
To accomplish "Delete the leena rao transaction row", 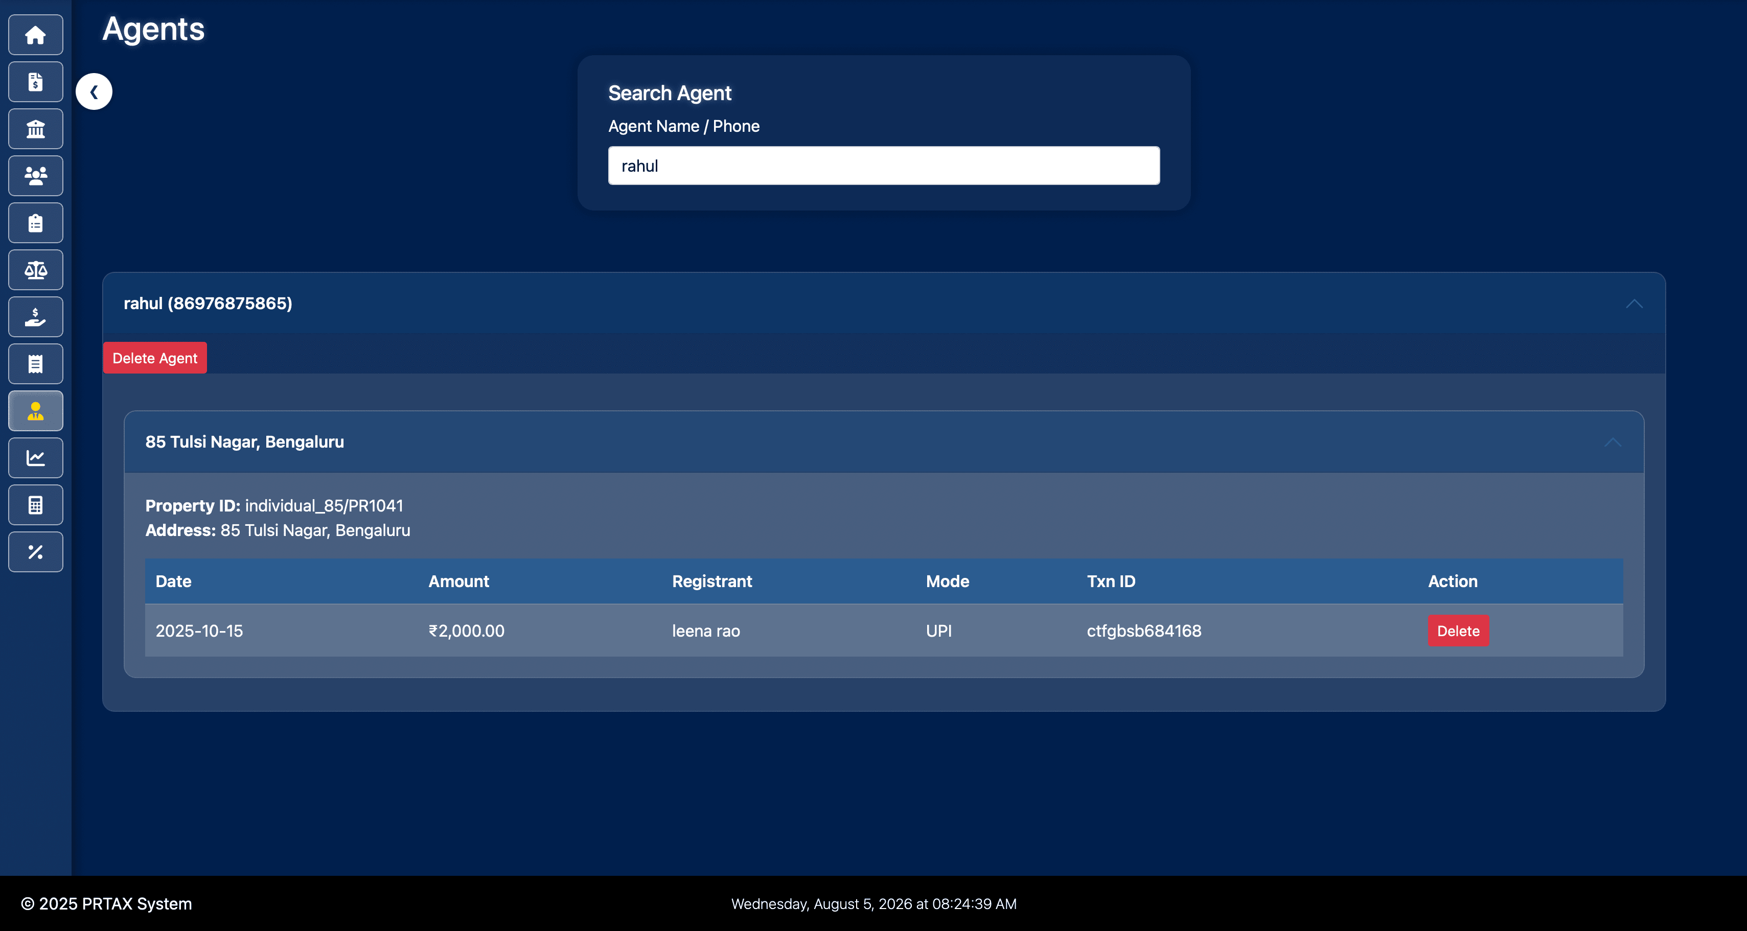I will (x=1458, y=631).
